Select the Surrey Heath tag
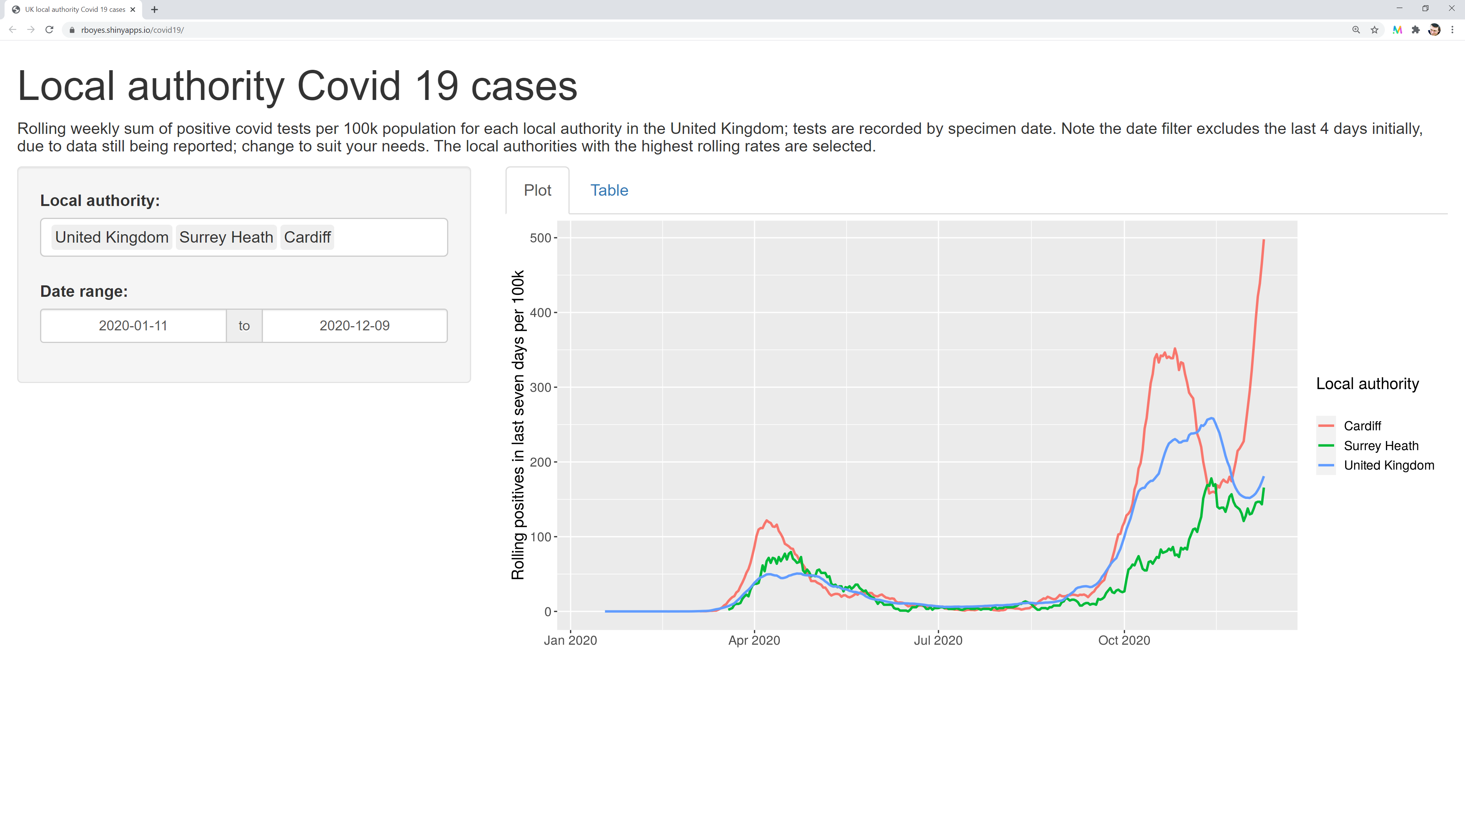 [226, 237]
